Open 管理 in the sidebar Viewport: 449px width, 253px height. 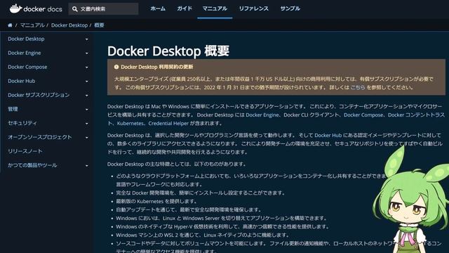[x=13, y=109]
